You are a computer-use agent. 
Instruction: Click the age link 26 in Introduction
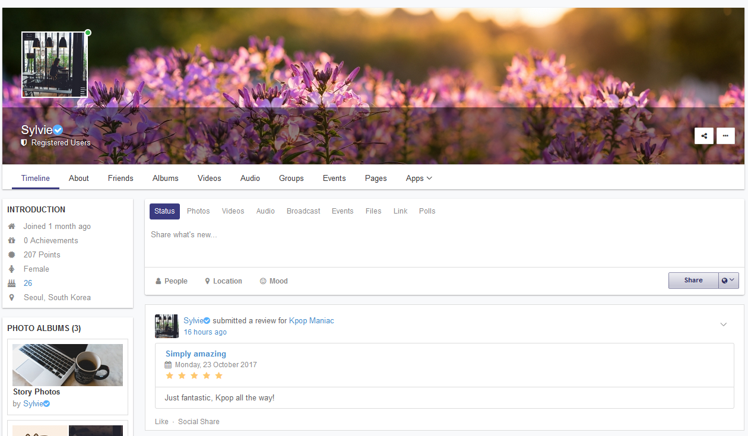point(28,284)
